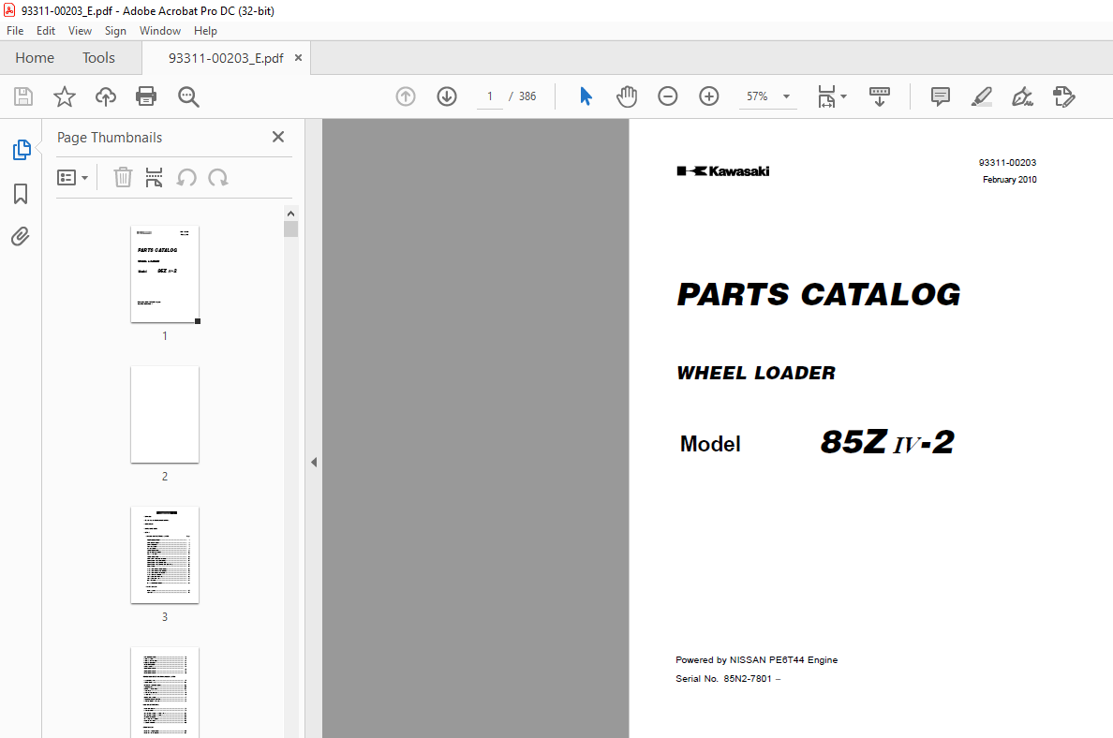Screen dimensions: 1113x738
Task: Add file to starred favorites
Action: [x=65, y=96]
